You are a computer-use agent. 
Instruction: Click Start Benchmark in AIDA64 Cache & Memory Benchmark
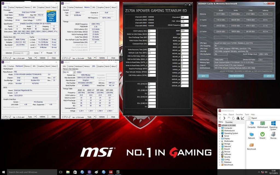point(236,76)
